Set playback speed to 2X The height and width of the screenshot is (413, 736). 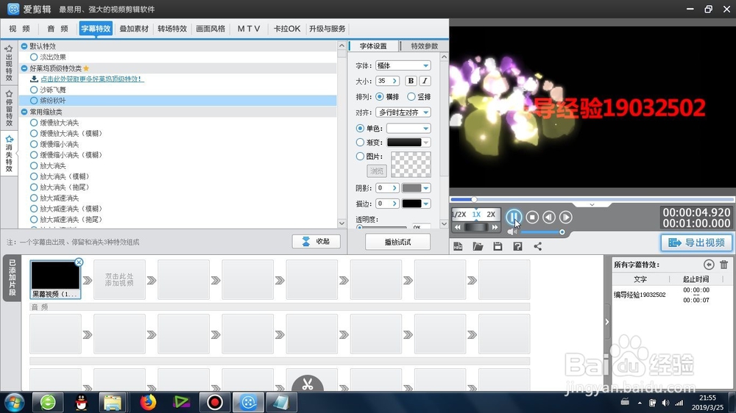(491, 215)
